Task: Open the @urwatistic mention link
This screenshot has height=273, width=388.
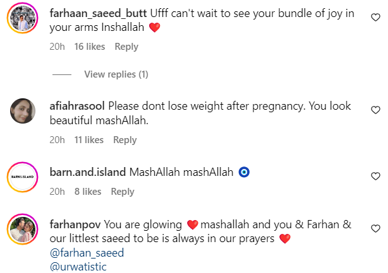Action: 78,267
